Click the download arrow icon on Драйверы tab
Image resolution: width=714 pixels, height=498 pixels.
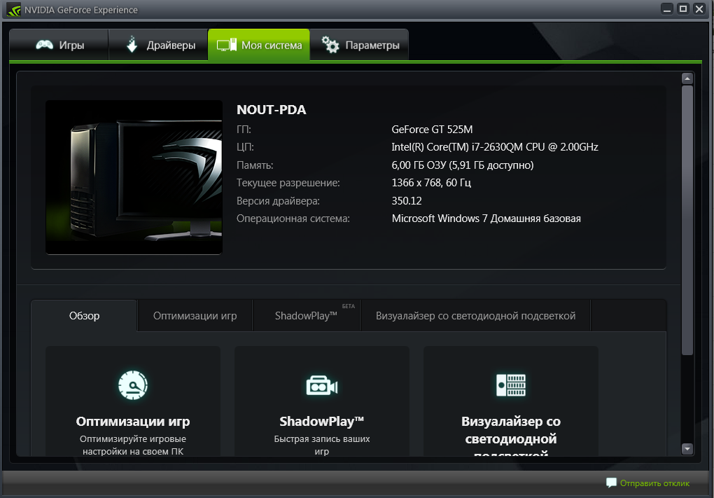coord(132,44)
